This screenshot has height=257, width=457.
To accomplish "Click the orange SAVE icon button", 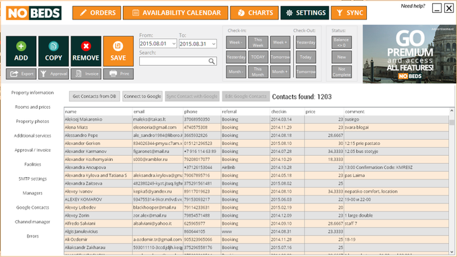I will point(118,51).
